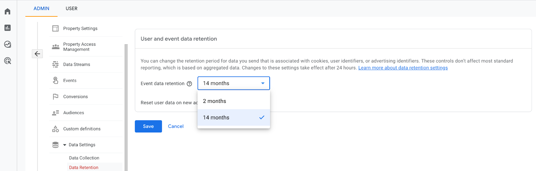This screenshot has height=171, width=536.
Task: Open the Data Collection menu item
Action: pyautogui.click(x=84, y=158)
